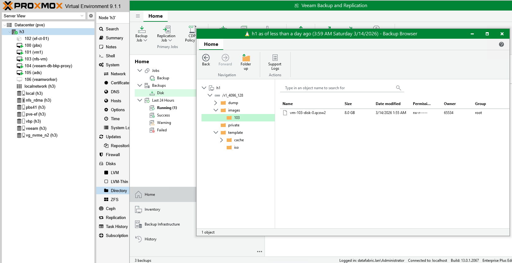Expand the cache folder node
Image resolution: width=512 pixels, height=263 pixels.
(x=222, y=140)
